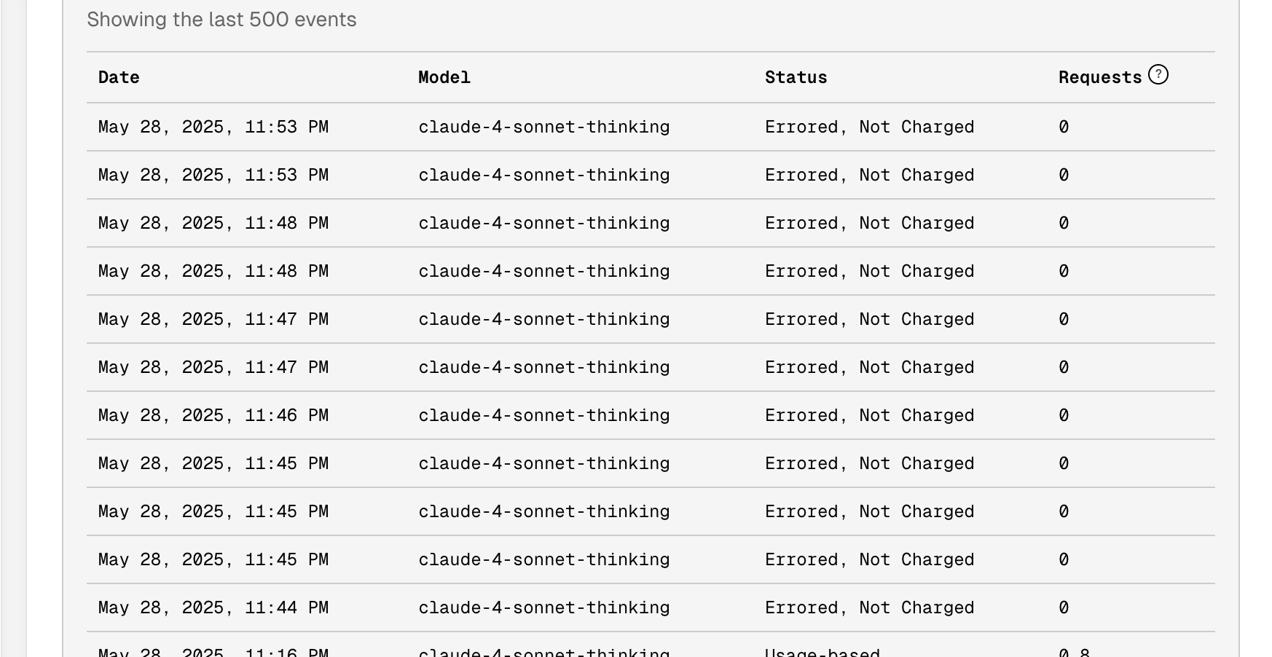
Task: Select the model name in the 11:16 PM row
Action: (x=544, y=652)
